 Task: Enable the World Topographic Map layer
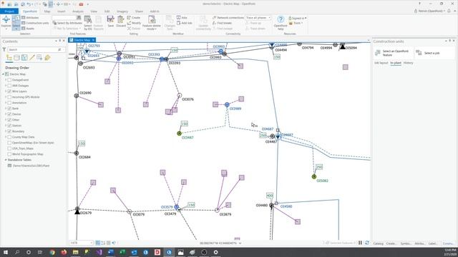point(9,154)
